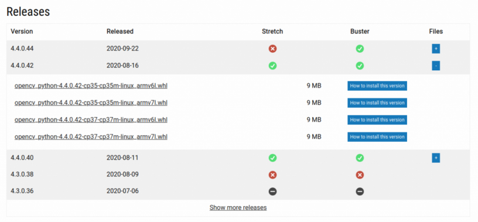Download the cp35 armv6l wheel file
This screenshot has width=478, height=222.
coord(91,86)
